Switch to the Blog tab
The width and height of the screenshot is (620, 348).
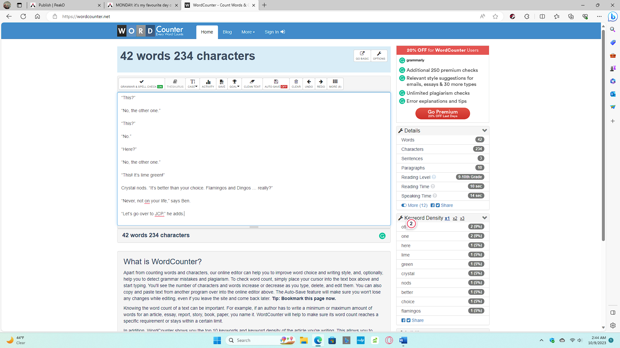pos(227,32)
